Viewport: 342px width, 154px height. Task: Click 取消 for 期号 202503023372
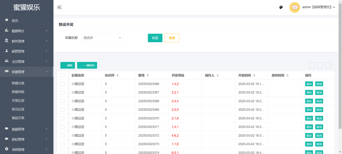[319, 135]
